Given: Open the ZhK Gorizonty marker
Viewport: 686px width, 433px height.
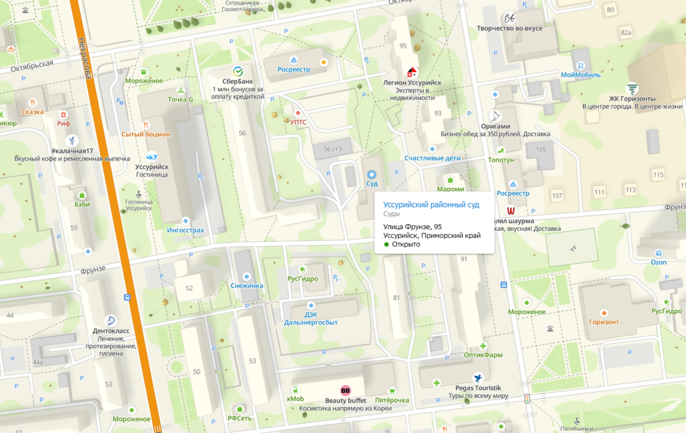Looking at the screenshot, I should coord(632,88).
